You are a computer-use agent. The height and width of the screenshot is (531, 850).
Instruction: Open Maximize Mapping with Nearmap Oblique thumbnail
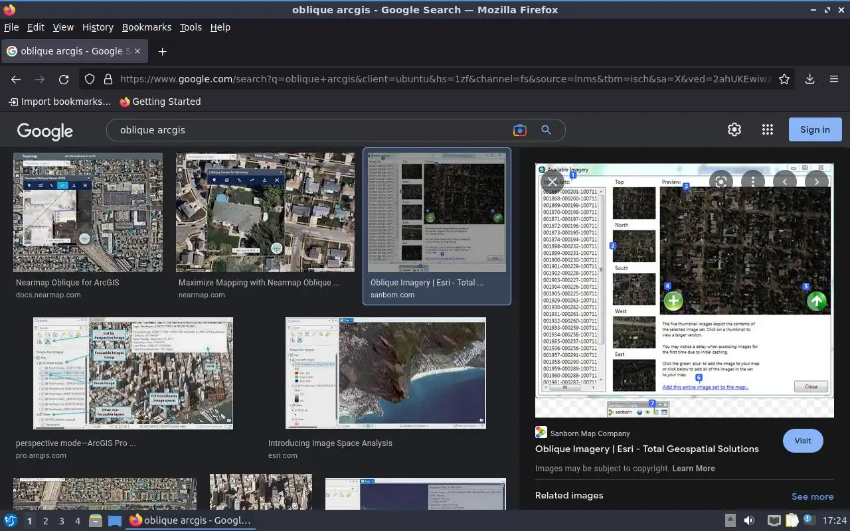point(265,212)
